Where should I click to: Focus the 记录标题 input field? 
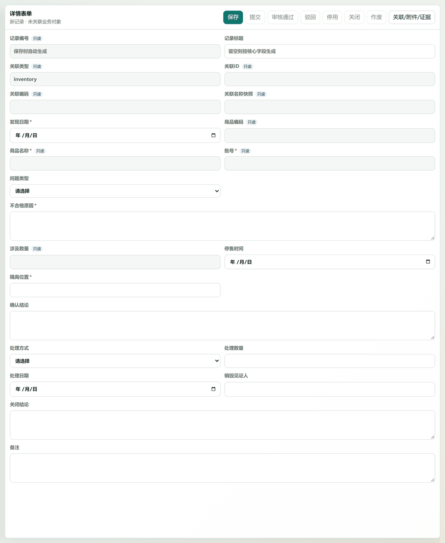click(x=330, y=51)
